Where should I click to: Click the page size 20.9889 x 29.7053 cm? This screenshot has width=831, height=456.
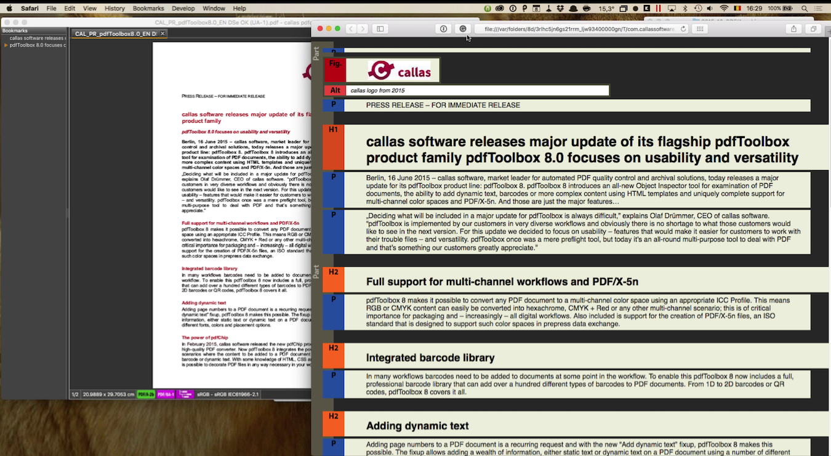[108, 394]
